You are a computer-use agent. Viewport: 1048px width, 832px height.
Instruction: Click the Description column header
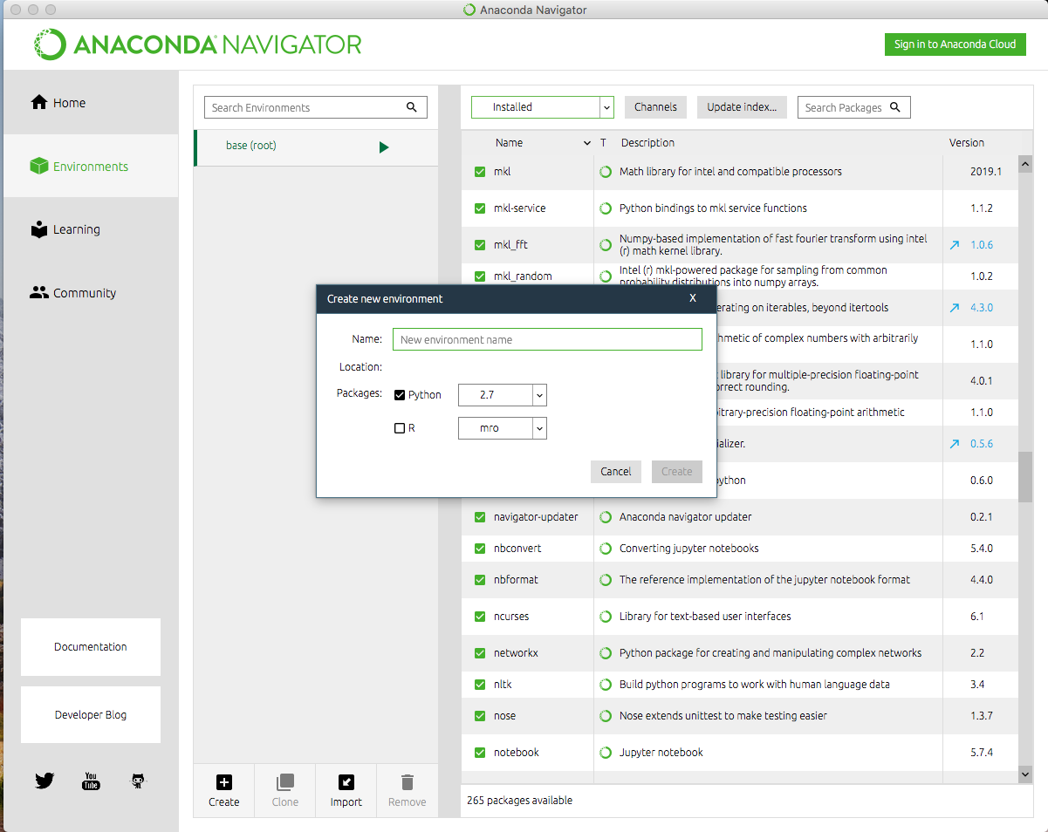pos(647,143)
